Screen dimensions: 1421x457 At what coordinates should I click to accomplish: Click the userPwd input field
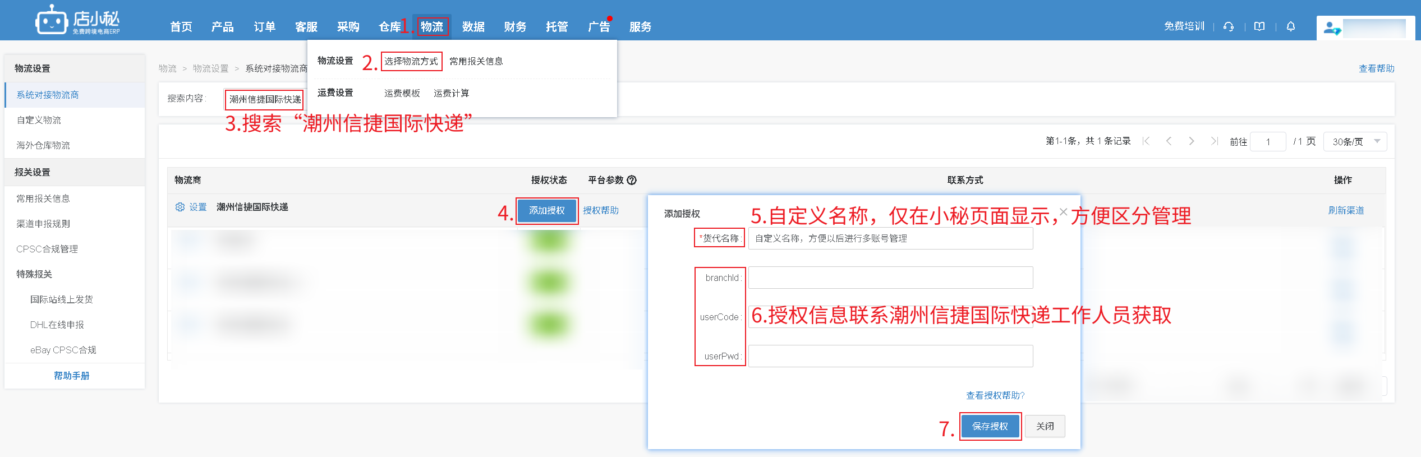coord(890,356)
